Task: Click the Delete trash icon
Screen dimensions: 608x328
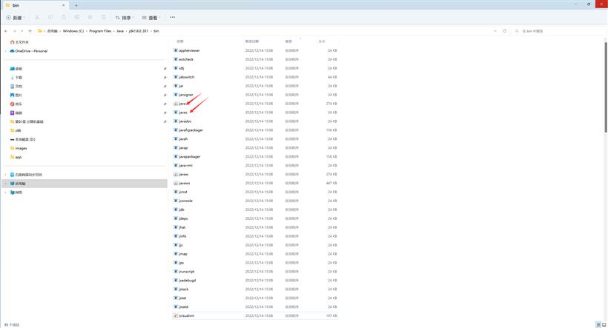Action: (x=104, y=18)
